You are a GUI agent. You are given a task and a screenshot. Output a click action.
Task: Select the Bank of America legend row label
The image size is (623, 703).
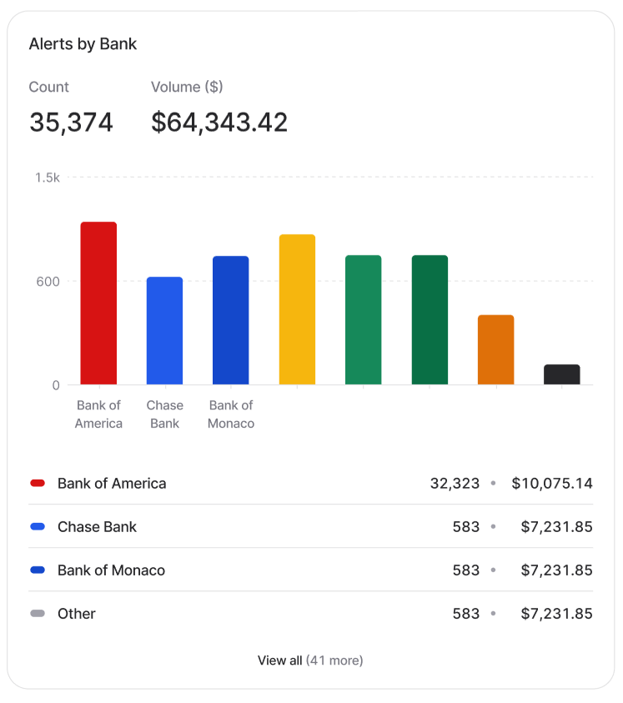pyautogui.click(x=112, y=484)
